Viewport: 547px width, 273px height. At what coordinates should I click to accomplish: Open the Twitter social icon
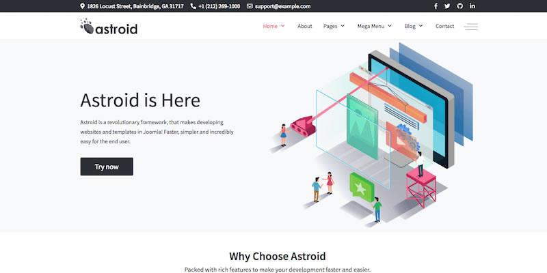(447, 6)
